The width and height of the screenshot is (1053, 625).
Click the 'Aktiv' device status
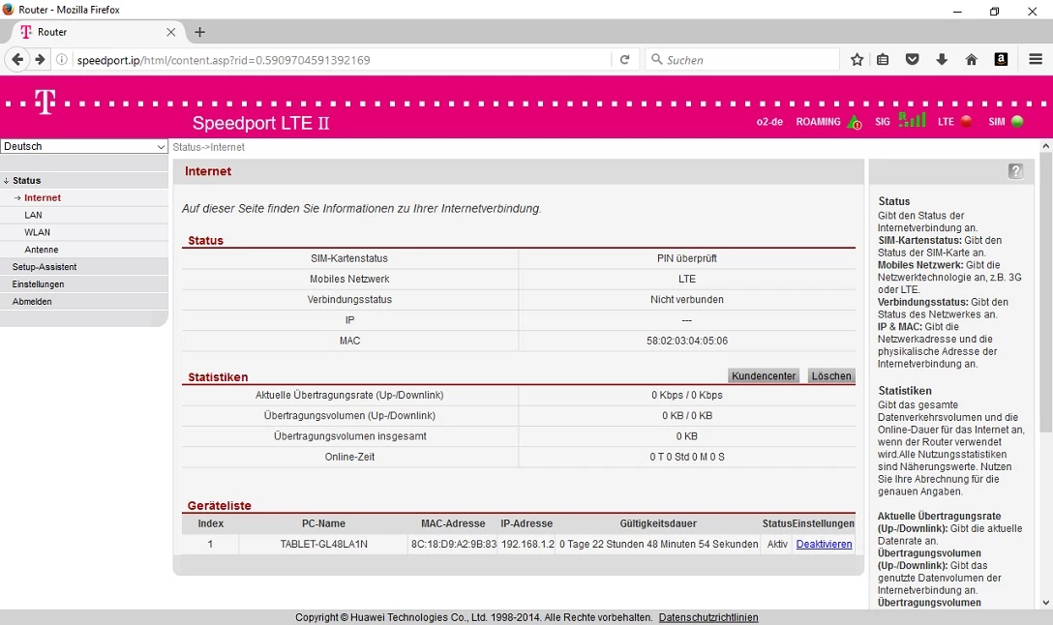(778, 544)
